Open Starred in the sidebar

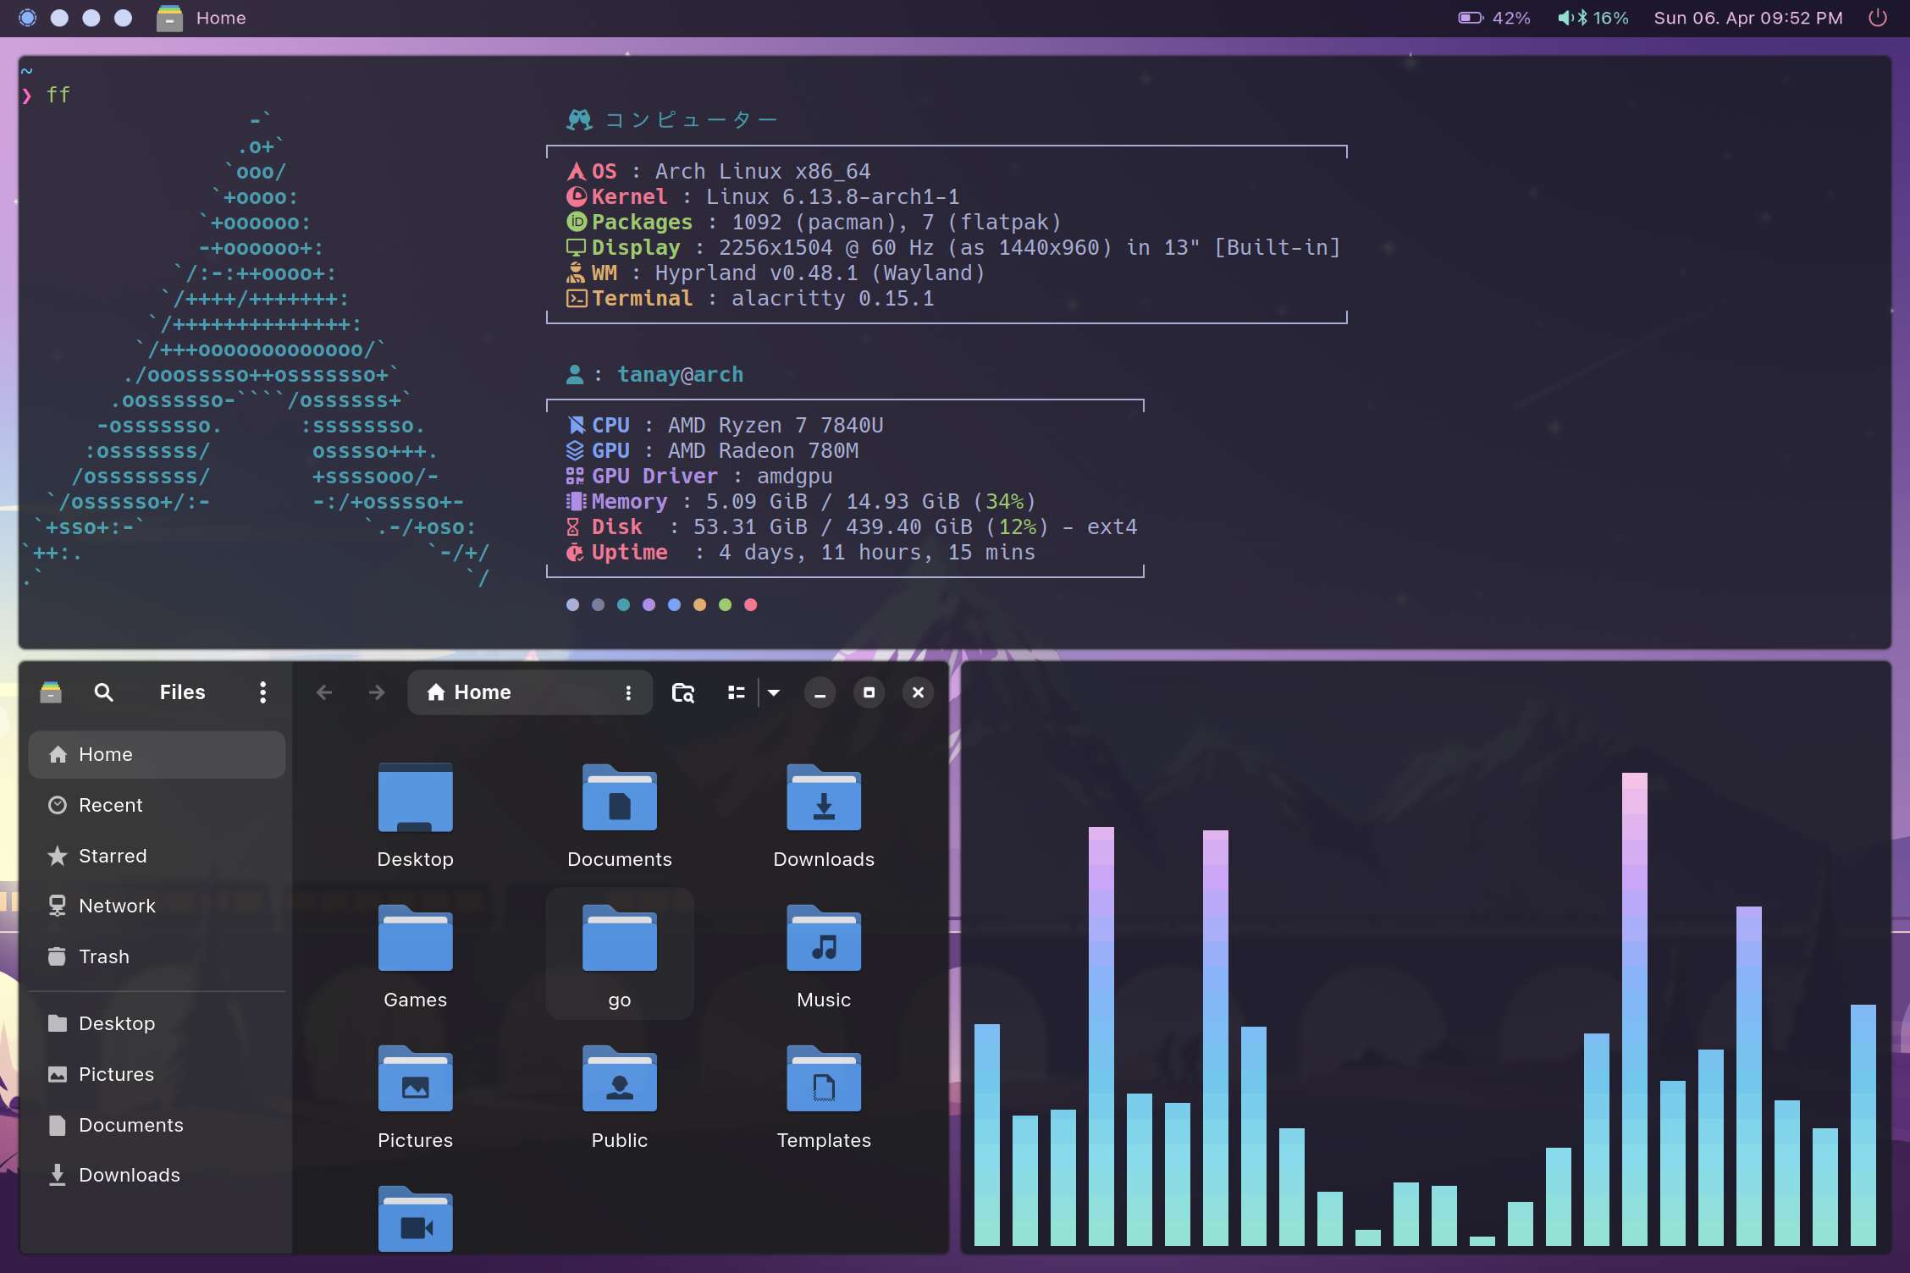pos(112,856)
